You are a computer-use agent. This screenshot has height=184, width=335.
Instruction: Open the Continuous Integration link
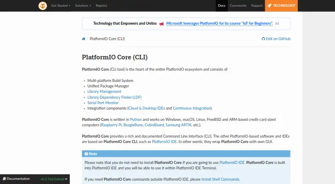[192, 108]
